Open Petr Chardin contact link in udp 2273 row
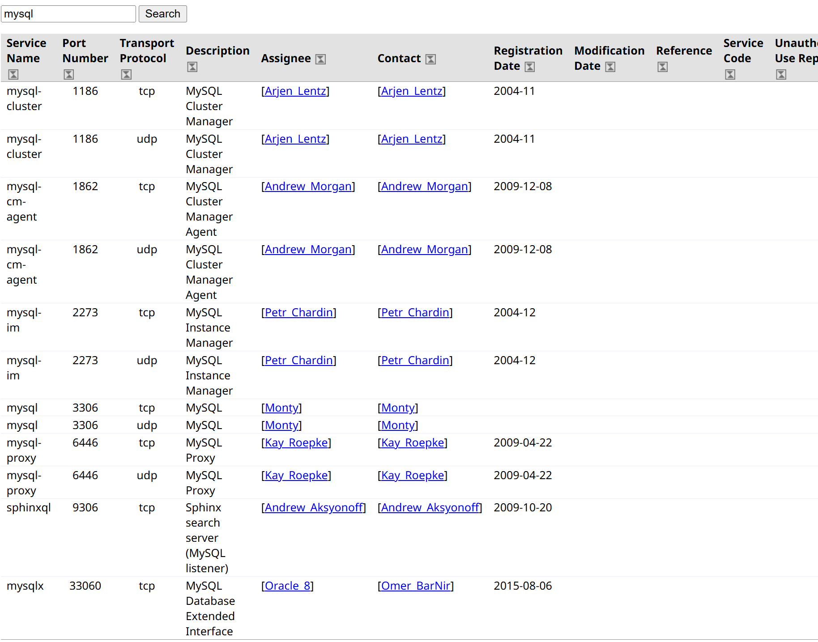 [415, 361]
